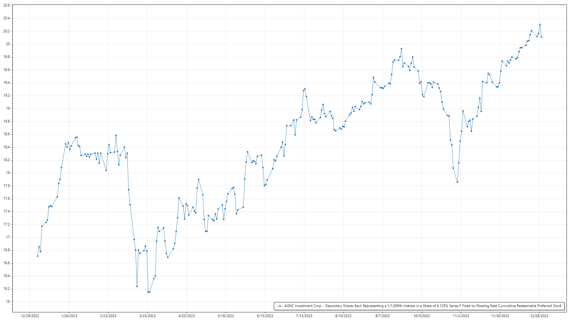Click the 5/18/2023 x-axis date label
The width and height of the screenshot is (571, 321).
point(226,316)
